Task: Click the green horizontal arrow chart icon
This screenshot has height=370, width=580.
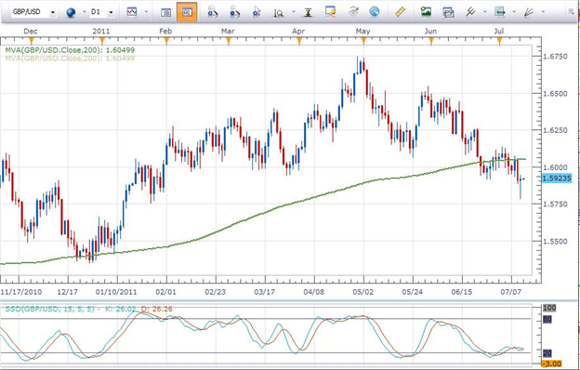Action: (x=500, y=12)
